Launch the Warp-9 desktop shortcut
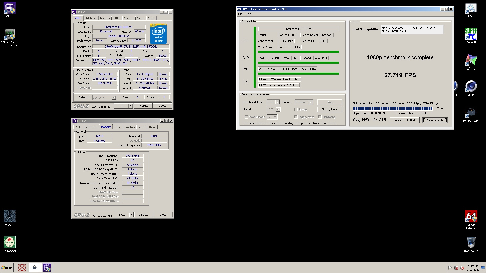This screenshot has width=486, height=273. point(9,218)
